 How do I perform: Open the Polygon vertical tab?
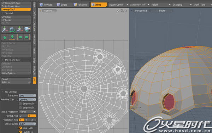(x=35, y=71)
